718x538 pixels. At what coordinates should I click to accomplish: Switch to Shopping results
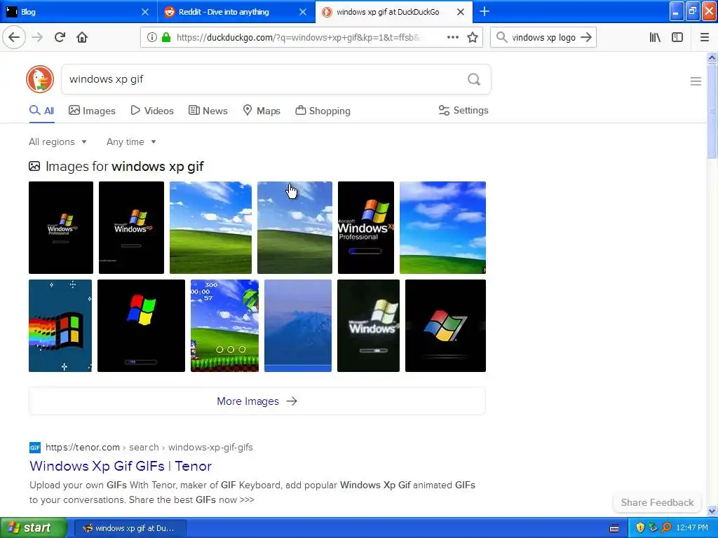click(323, 111)
